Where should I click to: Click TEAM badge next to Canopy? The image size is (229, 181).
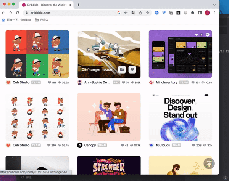pos(102,146)
